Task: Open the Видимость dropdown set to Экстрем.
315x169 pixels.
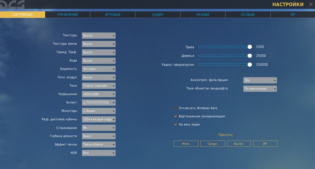Action: (x=99, y=69)
